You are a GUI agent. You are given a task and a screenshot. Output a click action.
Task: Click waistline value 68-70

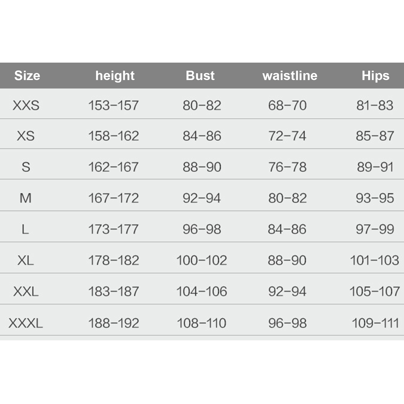(x=287, y=105)
